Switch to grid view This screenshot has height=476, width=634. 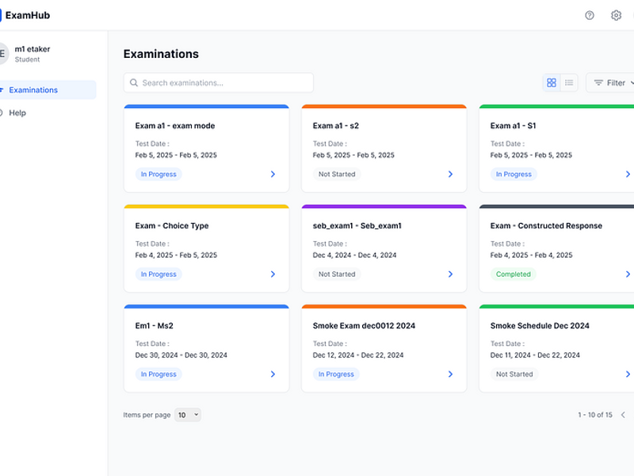point(552,83)
